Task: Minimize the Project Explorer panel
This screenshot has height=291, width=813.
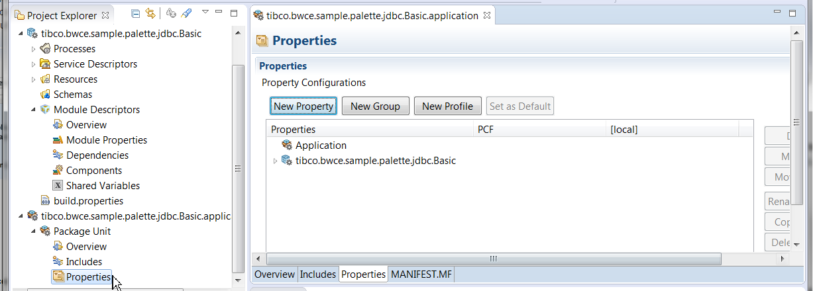Action: [219, 12]
